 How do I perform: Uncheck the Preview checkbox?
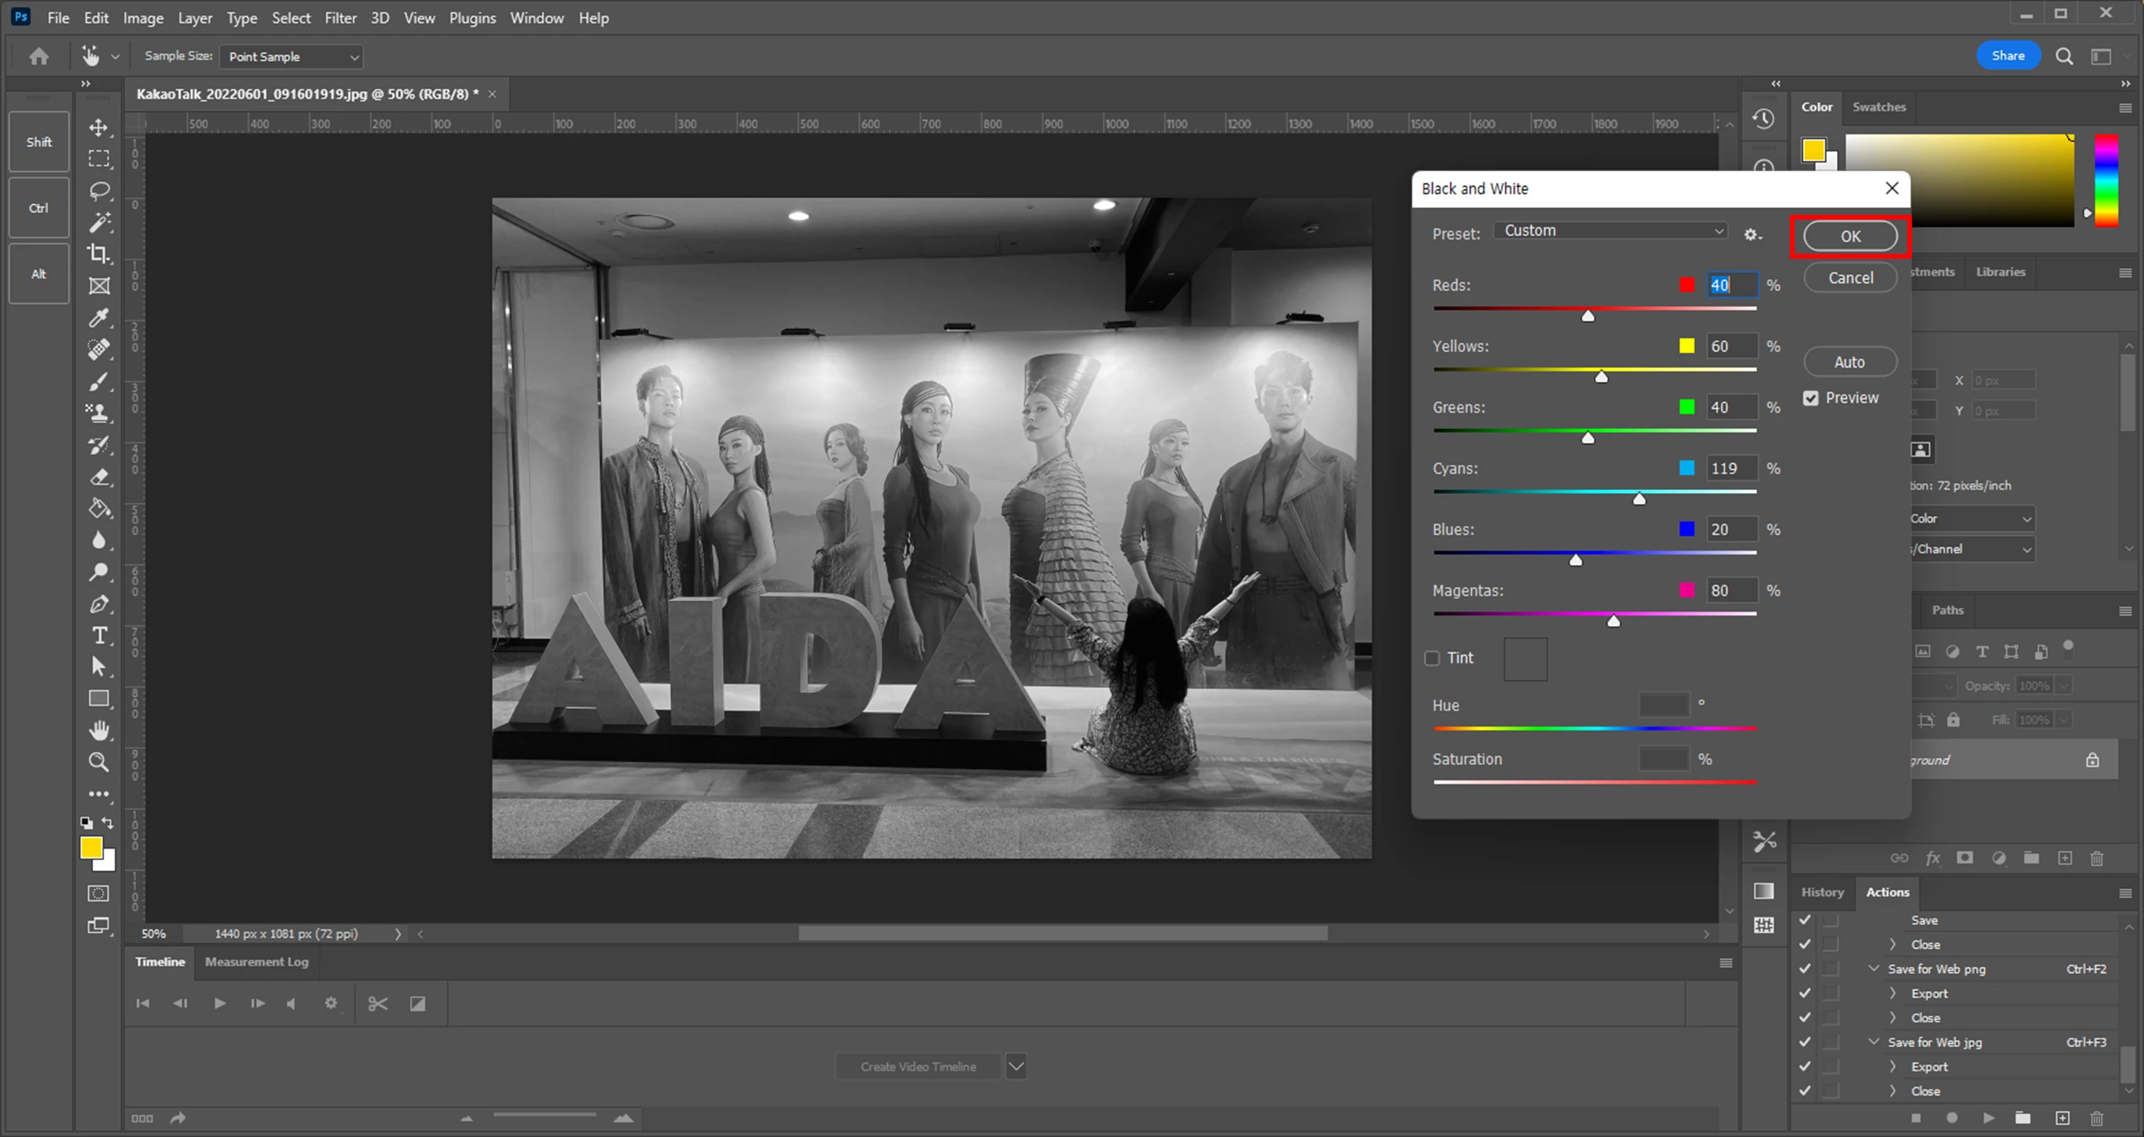click(1811, 398)
